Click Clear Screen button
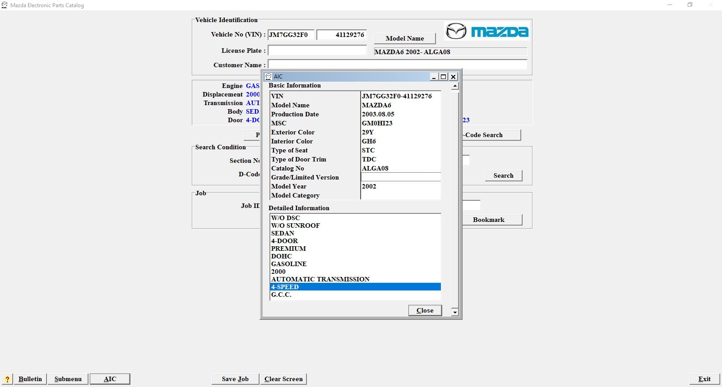The width and height of the screenshot is (722, 387). (x=284, y=379)
